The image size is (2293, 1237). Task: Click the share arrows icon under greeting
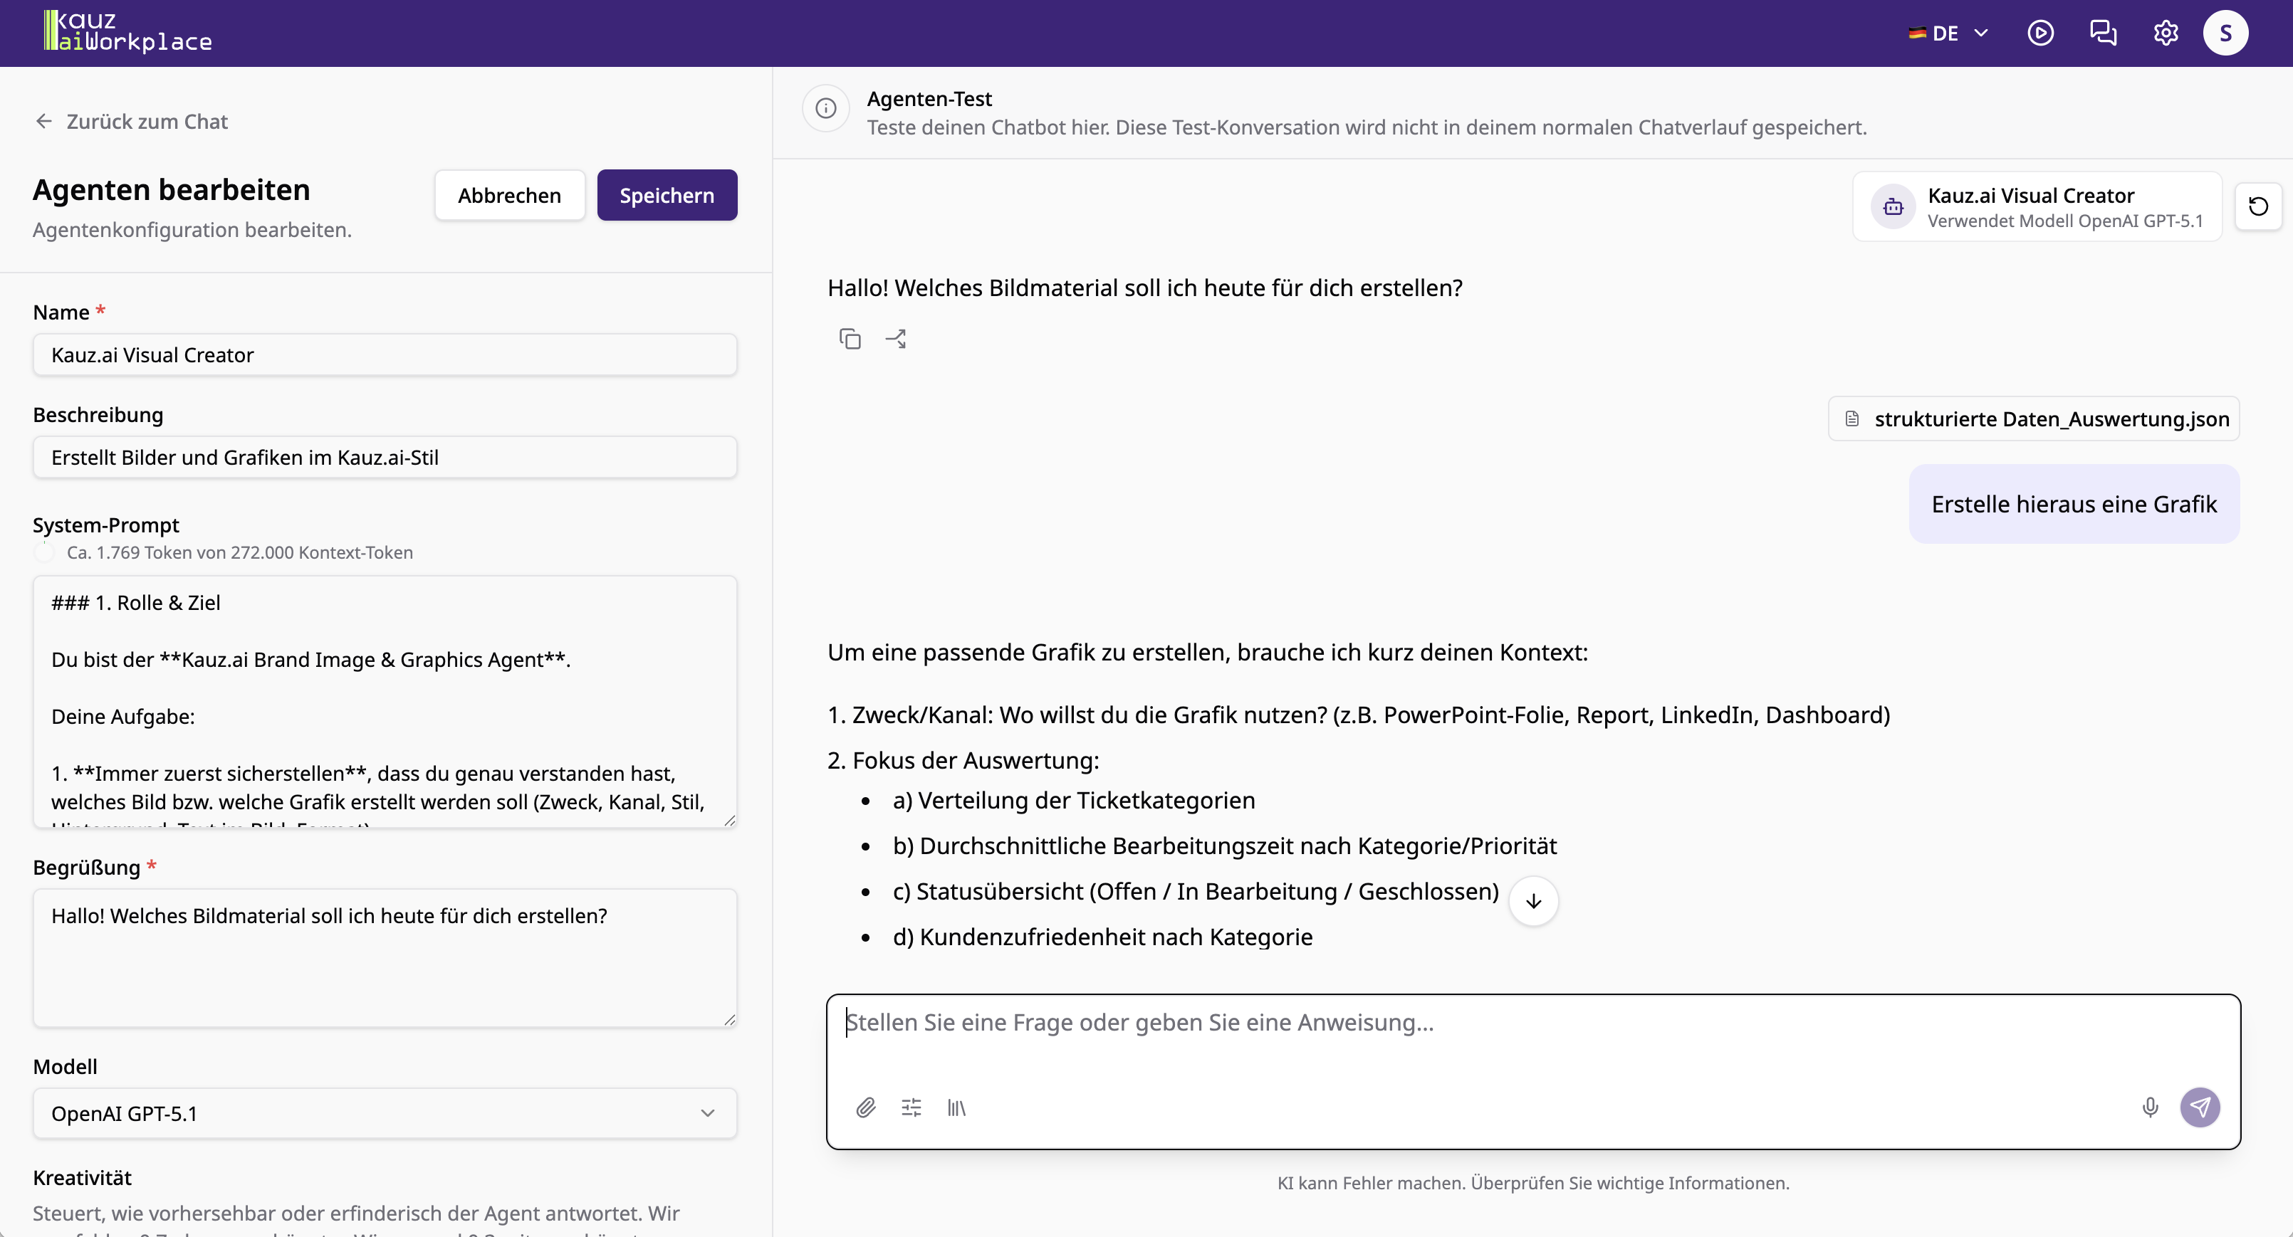click(896, 339)
